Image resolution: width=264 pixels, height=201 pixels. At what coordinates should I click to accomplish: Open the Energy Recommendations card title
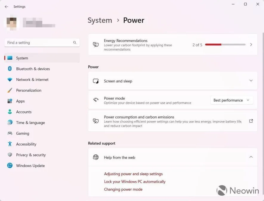[126, 41]
